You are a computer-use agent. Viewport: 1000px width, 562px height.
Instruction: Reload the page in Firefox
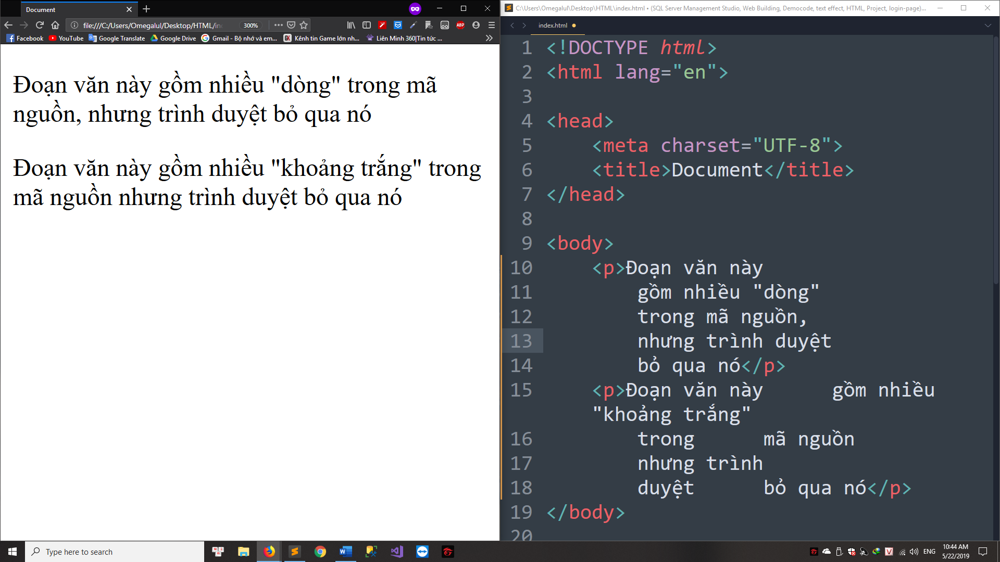[40, 25]
